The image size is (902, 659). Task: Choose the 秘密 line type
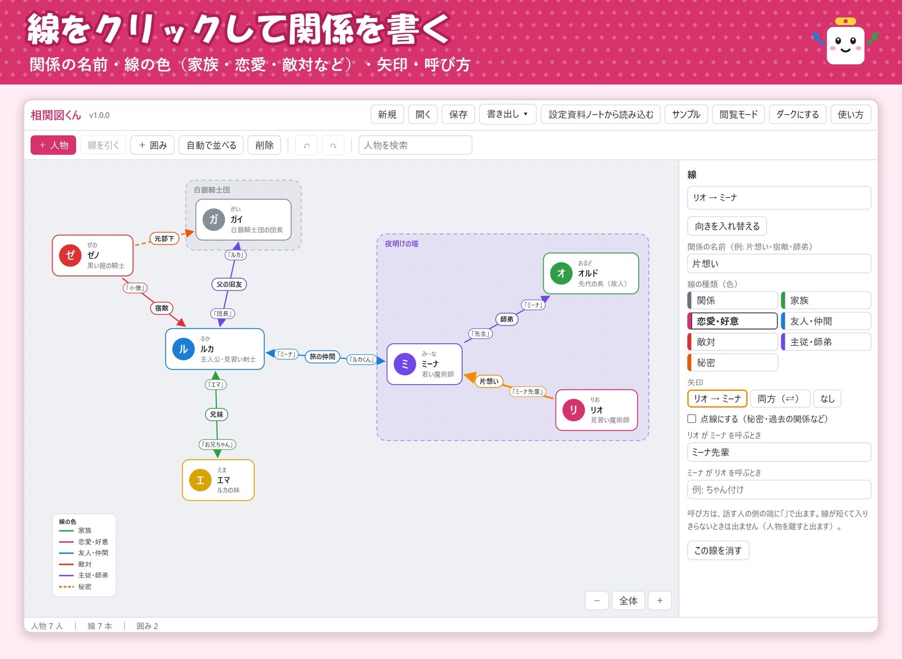coord(732,363)
